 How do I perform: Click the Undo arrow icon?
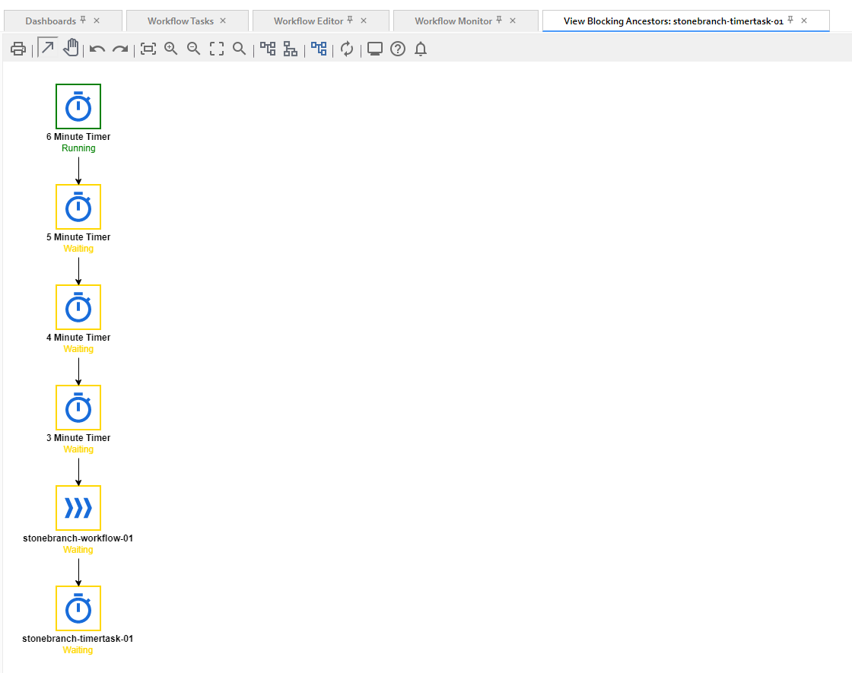[97, 49]
